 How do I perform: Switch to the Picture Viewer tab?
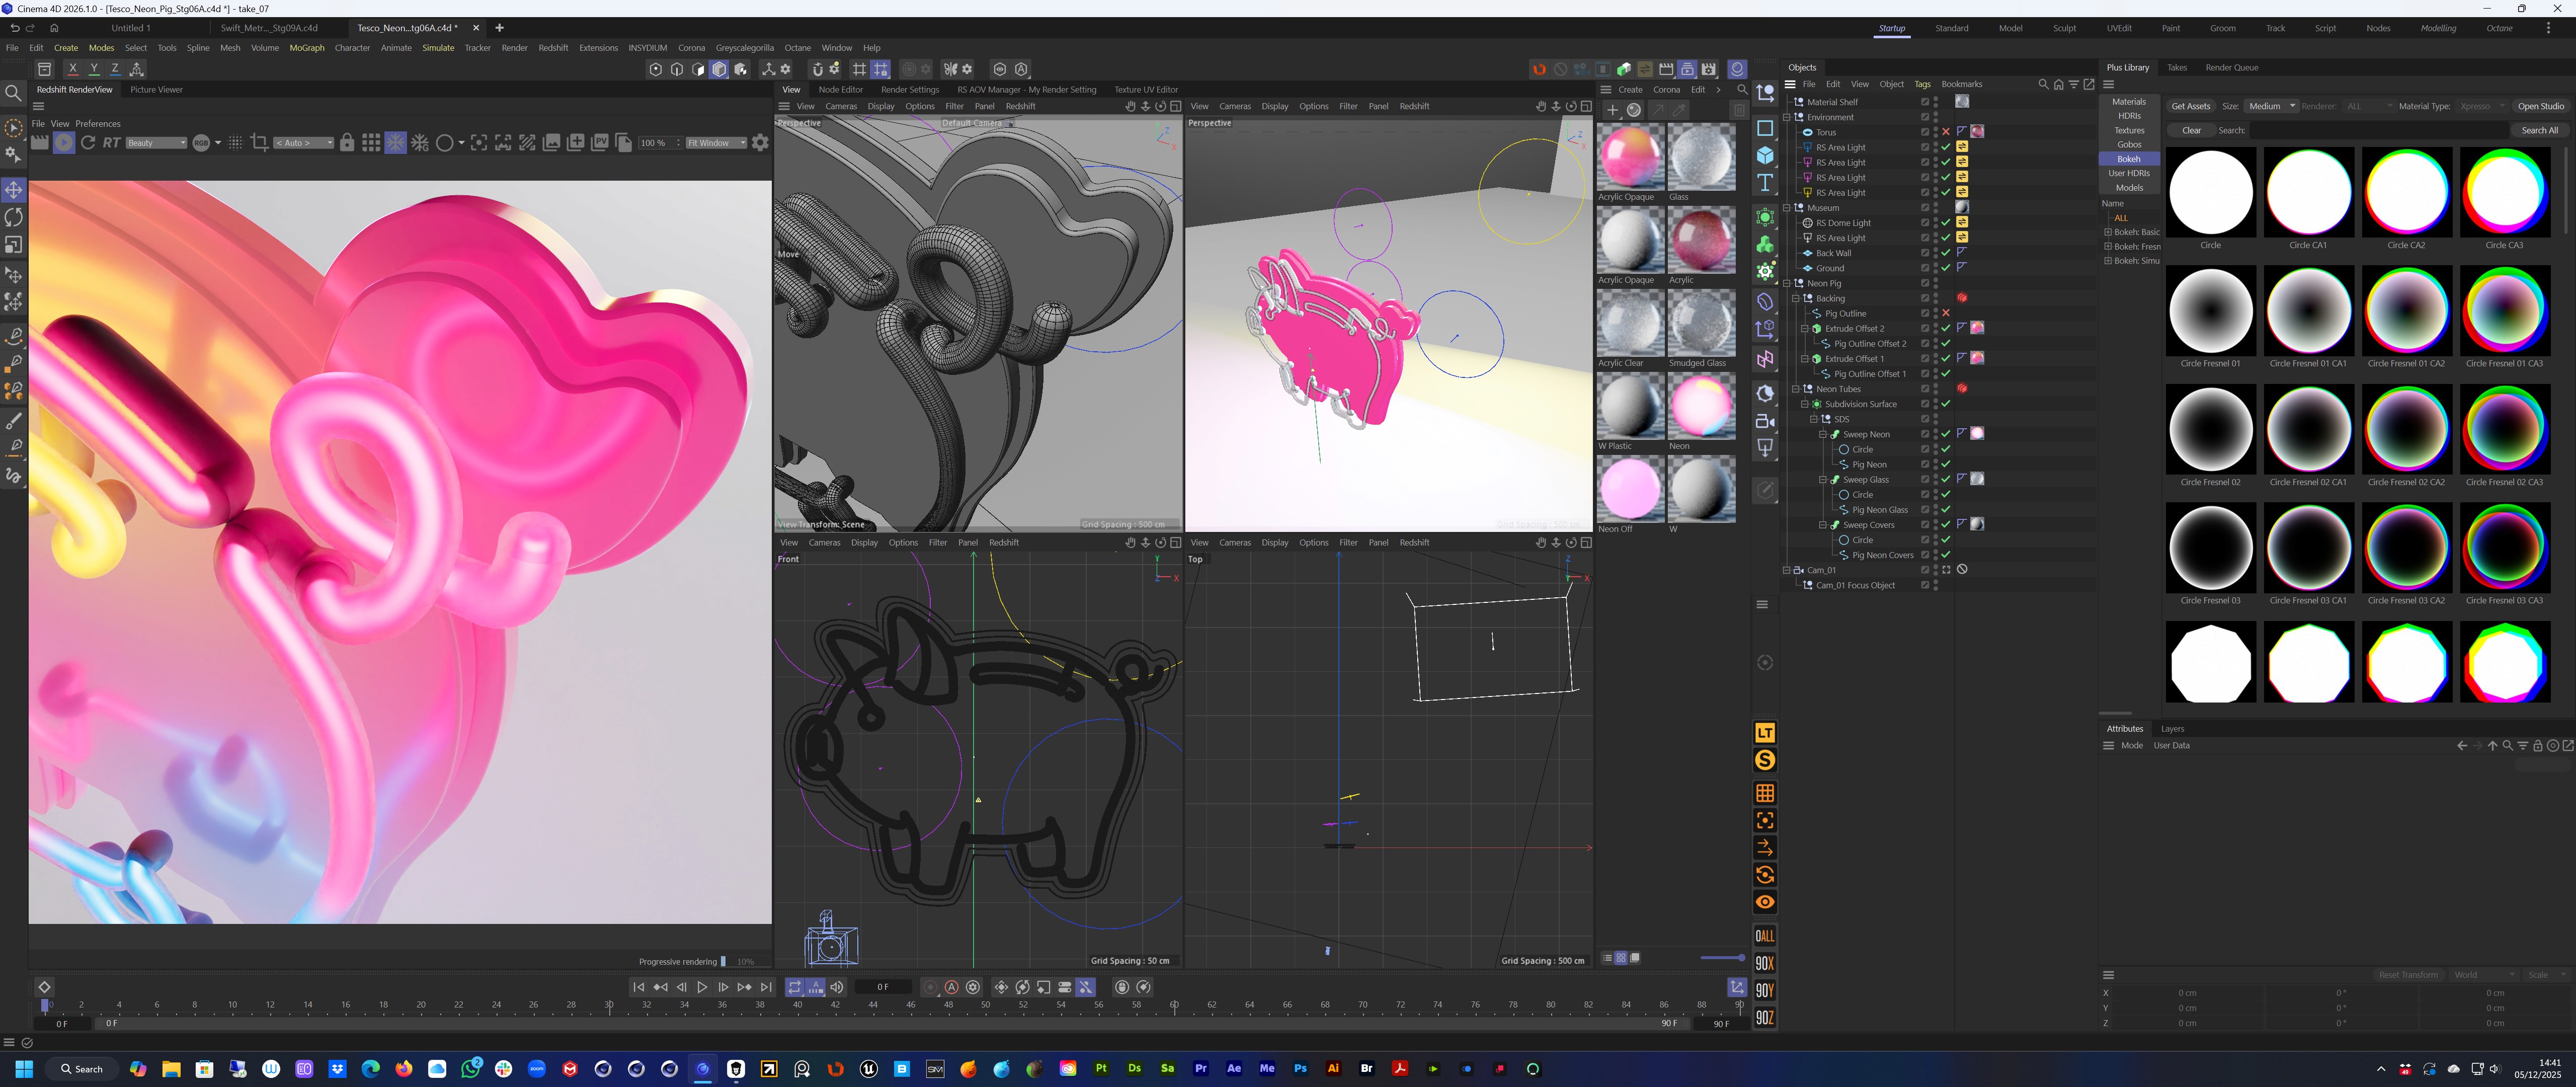(x=156, y=90)
